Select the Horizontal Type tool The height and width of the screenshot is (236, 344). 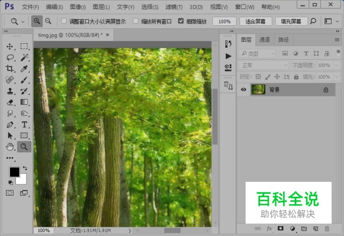(24, 125)
